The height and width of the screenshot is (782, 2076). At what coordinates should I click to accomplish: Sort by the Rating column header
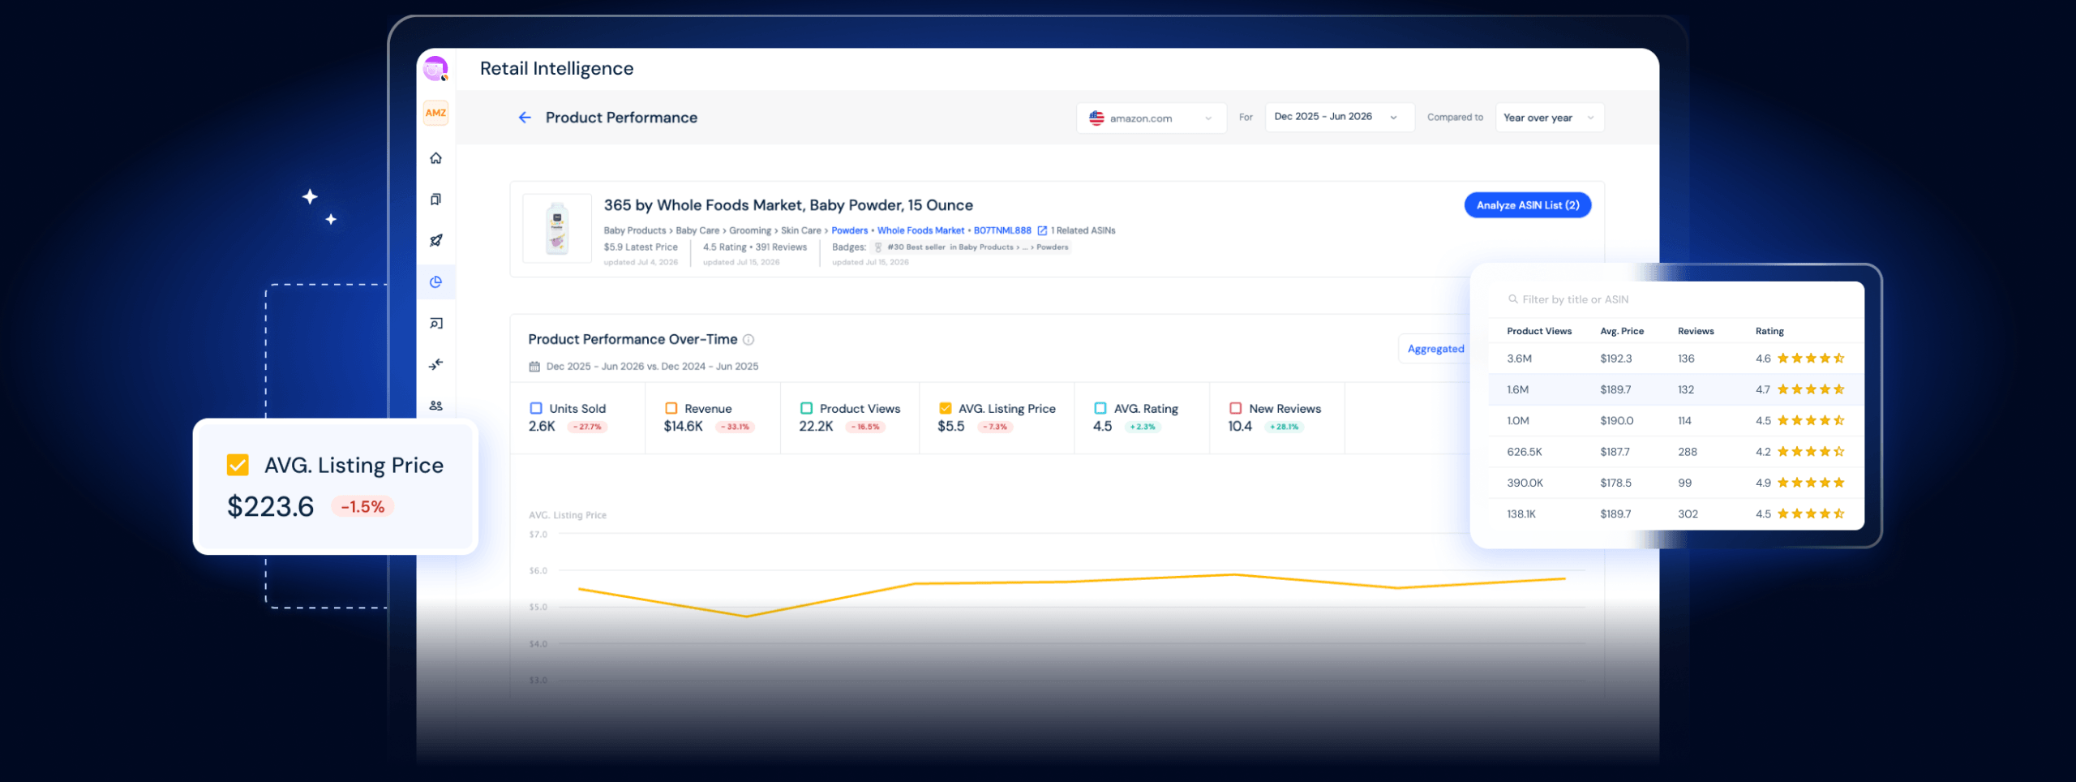click(1769, 331)
